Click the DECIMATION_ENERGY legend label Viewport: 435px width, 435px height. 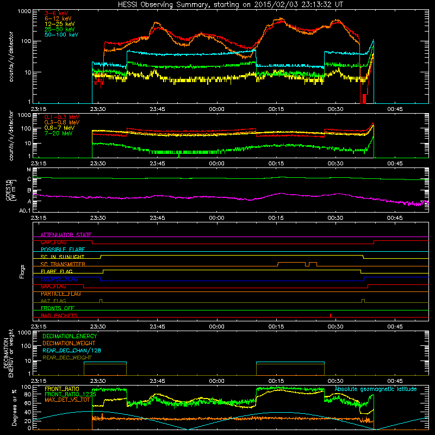click(70, 336)
